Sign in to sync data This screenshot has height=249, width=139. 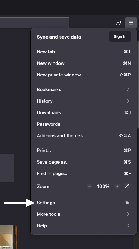click(120, 36)
